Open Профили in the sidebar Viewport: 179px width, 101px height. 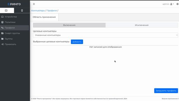(x=14, y=28)
